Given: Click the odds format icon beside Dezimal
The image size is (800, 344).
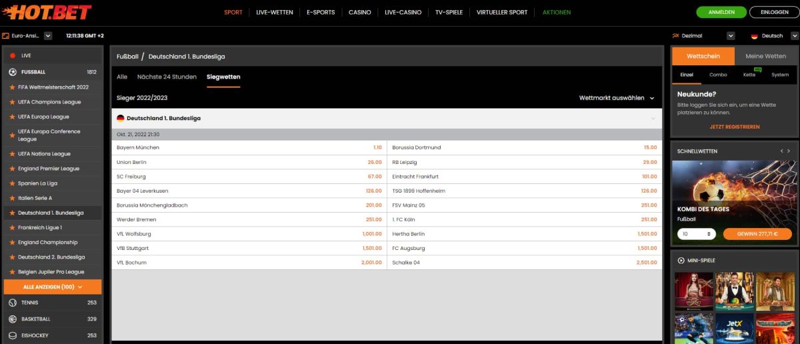Looking at the screenshot, I should (x=675, y=36).
